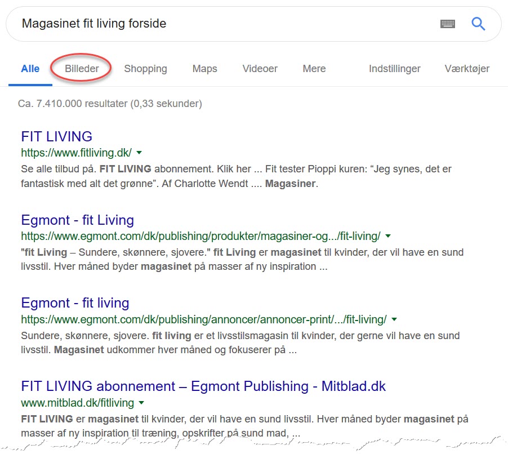
Task: Click the blue magnifying glass search icon
Action: [478, 24]
